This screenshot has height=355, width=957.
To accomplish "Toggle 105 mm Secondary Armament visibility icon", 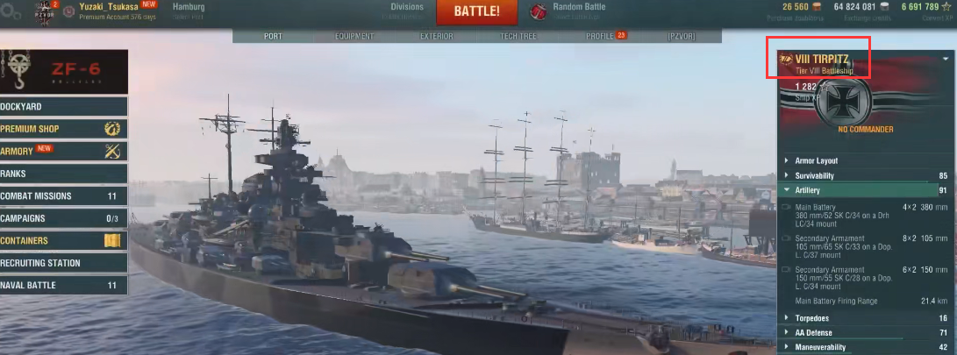I will tap(786, 238).
